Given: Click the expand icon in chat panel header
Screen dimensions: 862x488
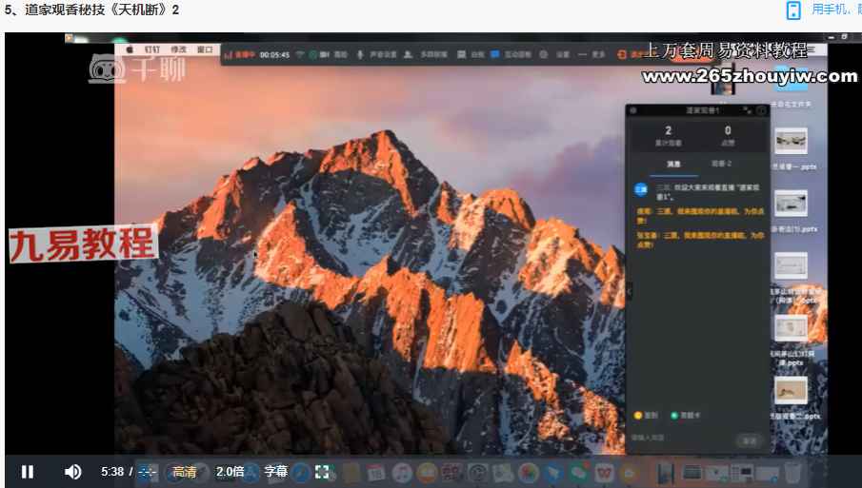Looking at the screenshot, I should tap(747, 110).
